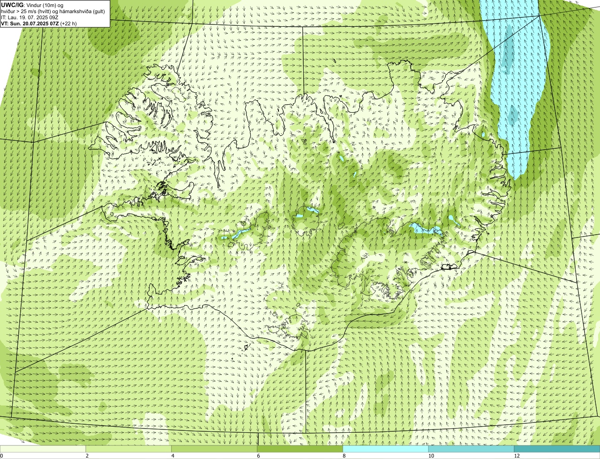This screenshot has width=600, height=459.
Task: Click the color scale label "12"
Action: (x=517, y=456)
